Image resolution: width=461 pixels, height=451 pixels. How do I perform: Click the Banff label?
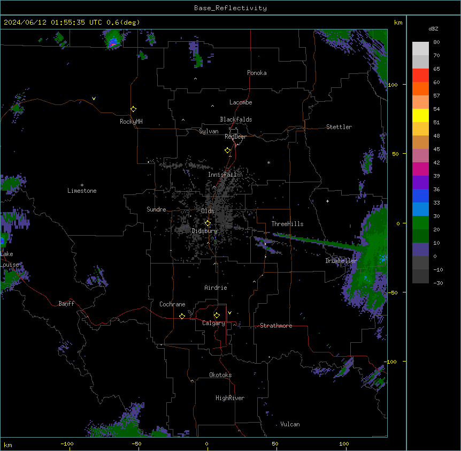[x=66, y=304]
